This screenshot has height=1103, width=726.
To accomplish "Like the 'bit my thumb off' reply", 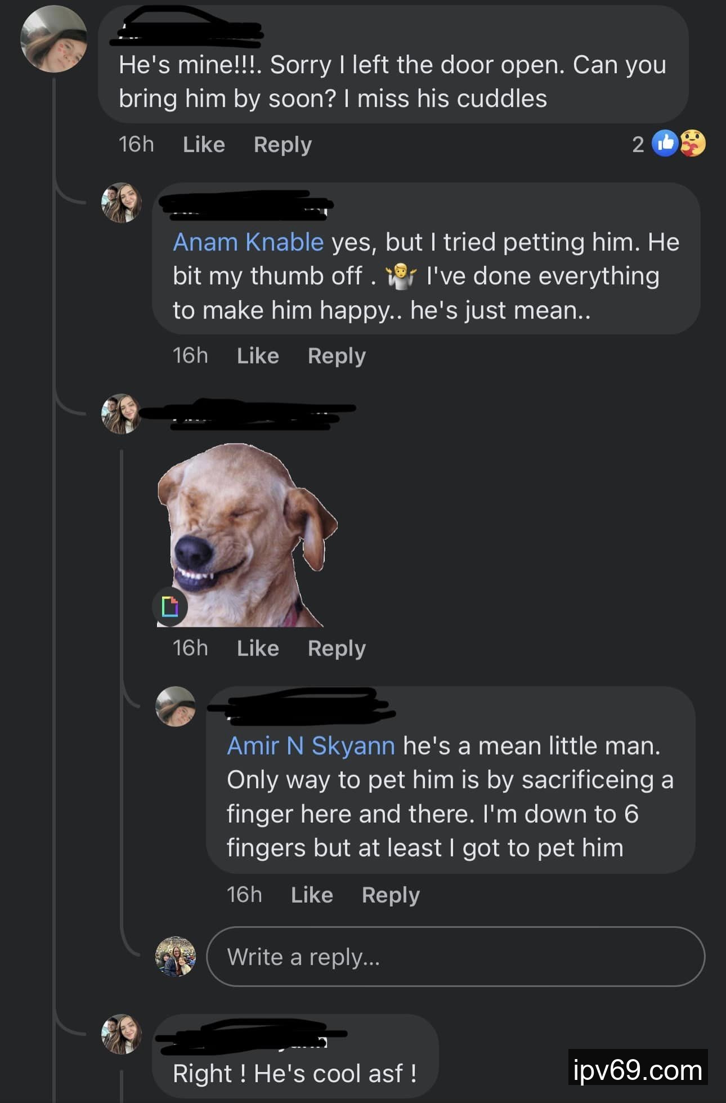I will [x=258, y=356].
